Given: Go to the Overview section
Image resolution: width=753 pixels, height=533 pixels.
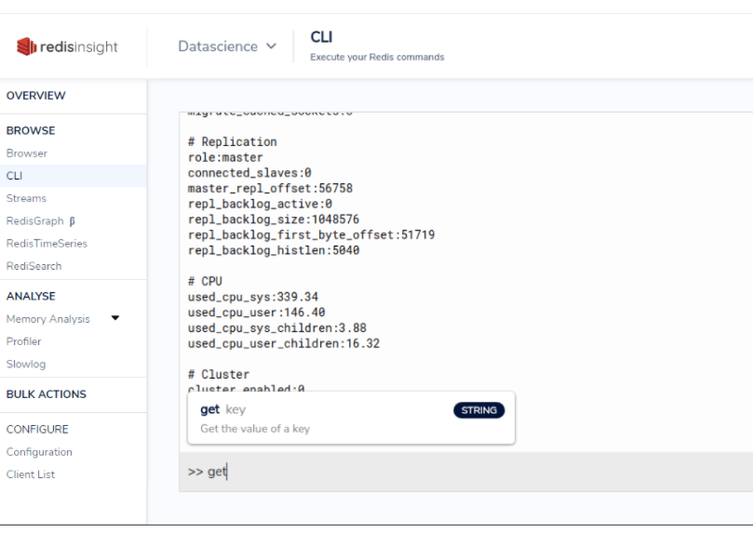Looking at the screenshot, I should (x=37, y=96).
